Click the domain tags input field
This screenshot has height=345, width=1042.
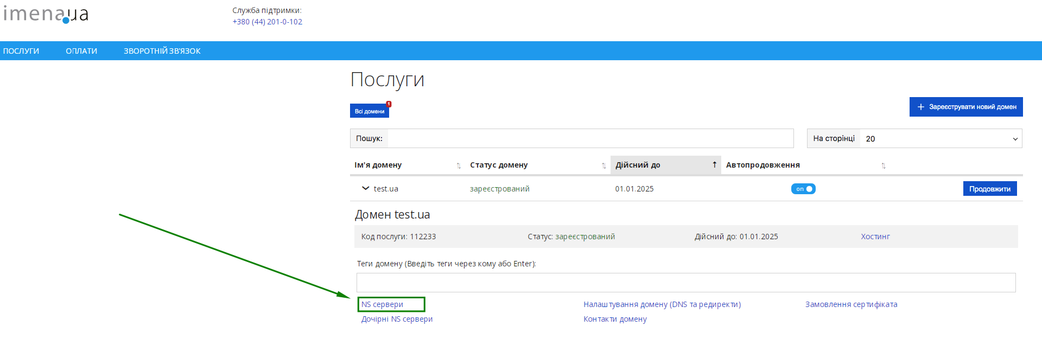[x=686, y=283]
